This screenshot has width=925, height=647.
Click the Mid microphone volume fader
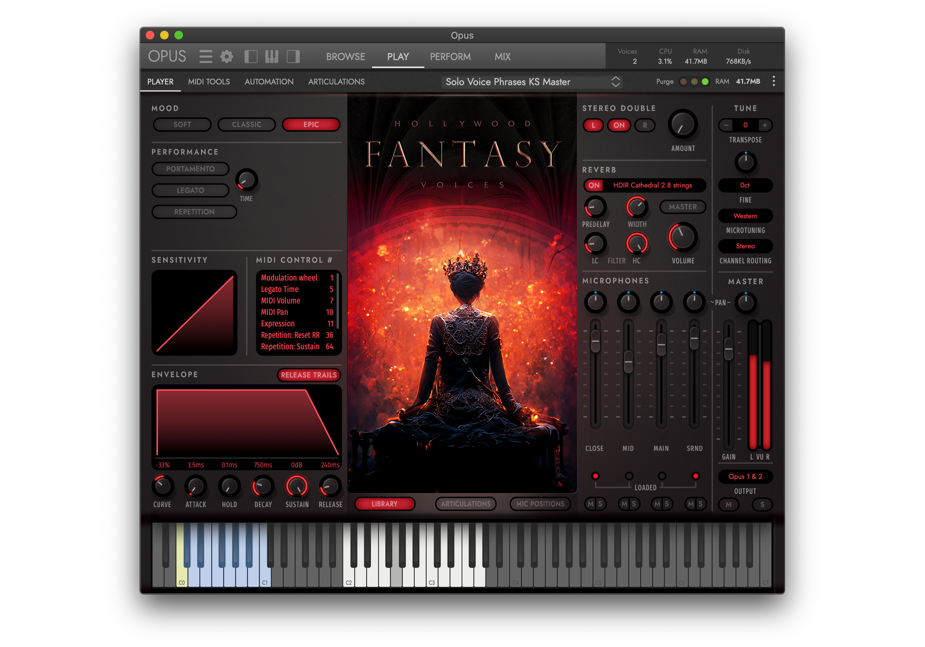(628, 361)
